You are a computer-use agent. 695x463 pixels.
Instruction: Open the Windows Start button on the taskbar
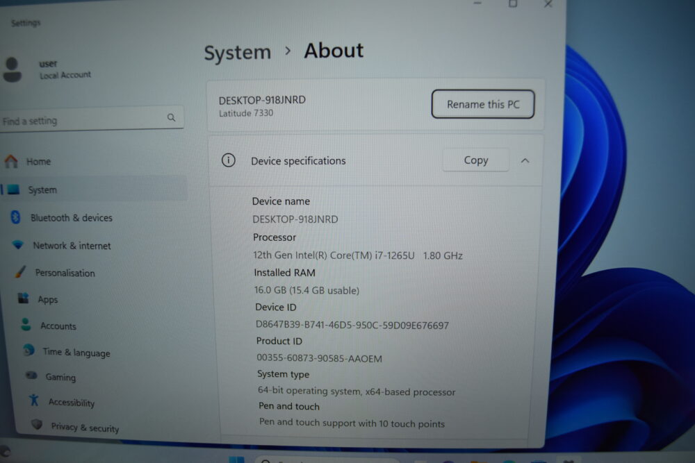236,460
